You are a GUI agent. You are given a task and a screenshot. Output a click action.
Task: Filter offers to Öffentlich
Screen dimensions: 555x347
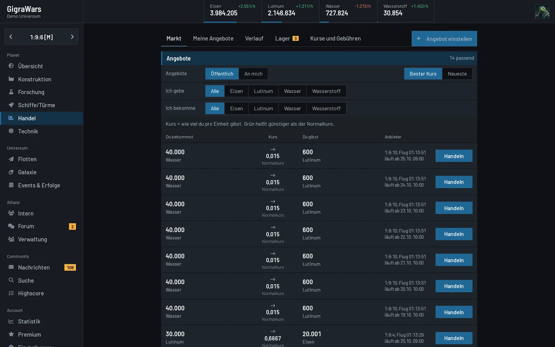coord(222,74)
